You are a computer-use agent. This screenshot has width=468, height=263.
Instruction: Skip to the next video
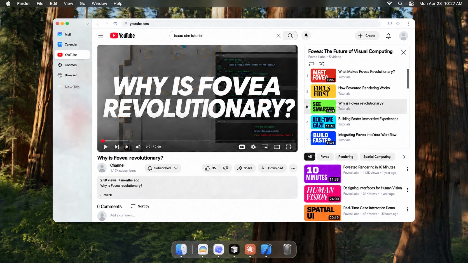tap(117, 147)
